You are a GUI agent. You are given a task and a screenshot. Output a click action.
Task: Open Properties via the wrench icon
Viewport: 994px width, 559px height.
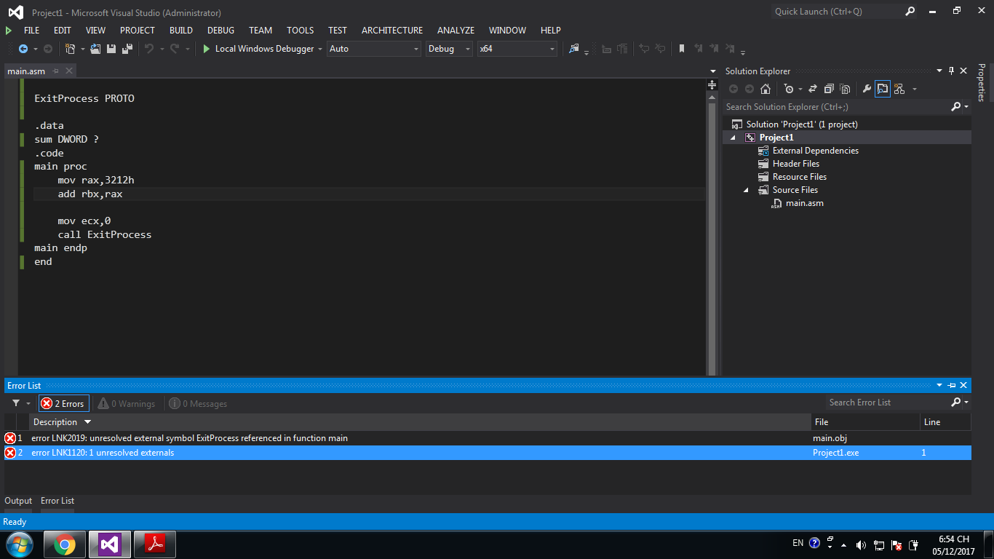[x=867, y=89]
